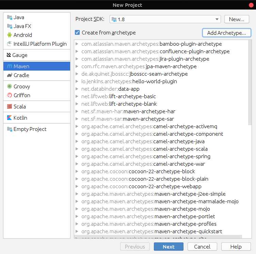Expand the confluence-plugin-archetype node

[x=77, y=51]
